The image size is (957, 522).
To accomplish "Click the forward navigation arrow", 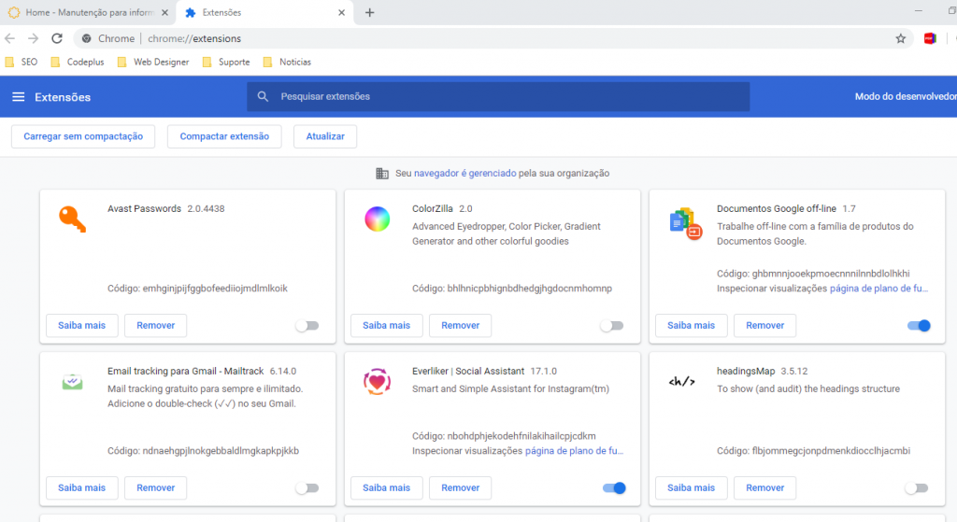I will [x=33, y=38].
